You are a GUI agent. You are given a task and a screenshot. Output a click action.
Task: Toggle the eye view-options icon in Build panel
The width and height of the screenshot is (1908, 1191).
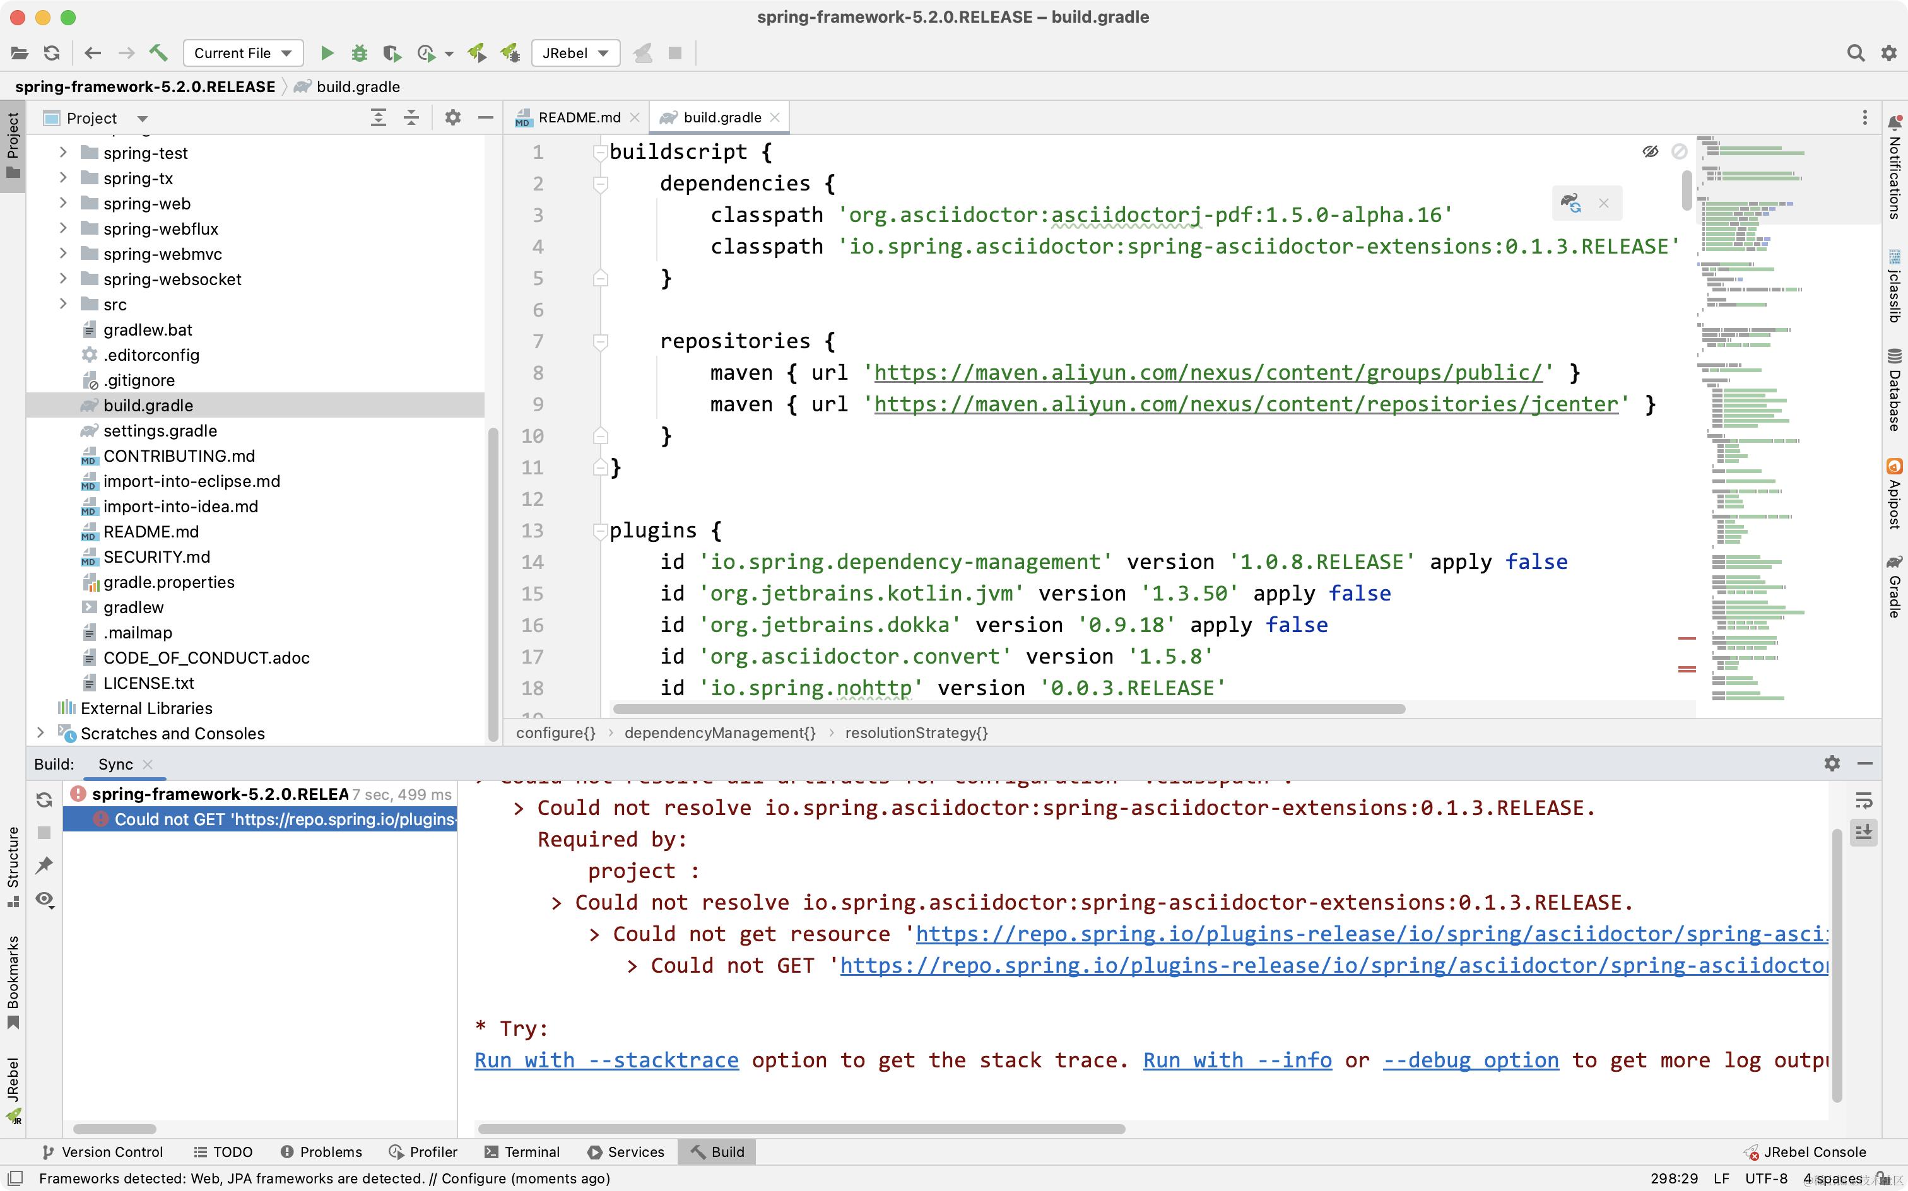(44, 900)
